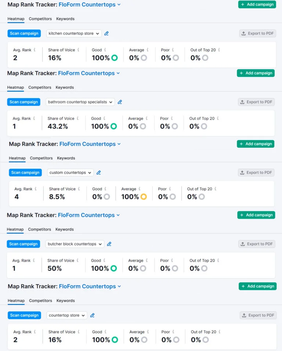This screenshot has width=282, height=351.
Task: Export butcher block countertops report to PDF
Action: point(257,244)
